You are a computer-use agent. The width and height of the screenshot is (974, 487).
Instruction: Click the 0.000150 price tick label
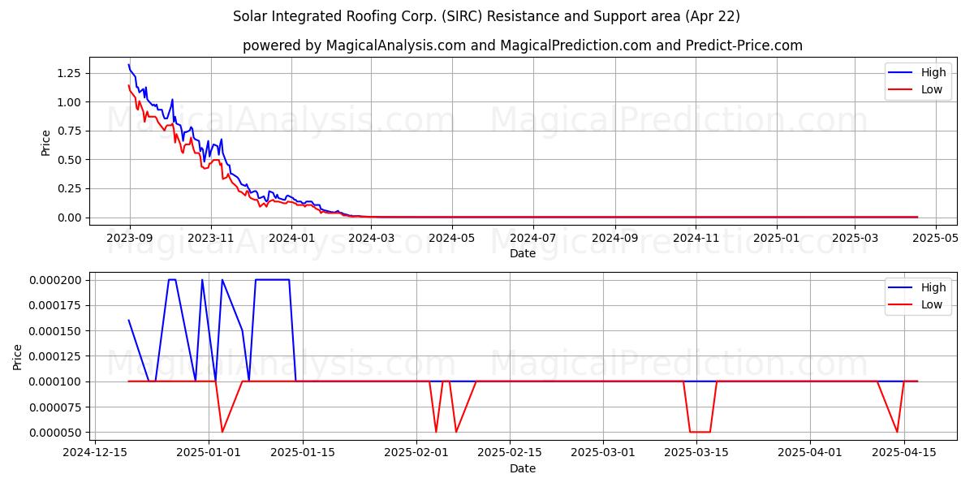point(56,331)
